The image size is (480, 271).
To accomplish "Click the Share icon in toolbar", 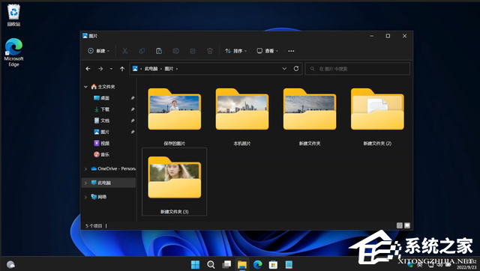I will 193,51.
